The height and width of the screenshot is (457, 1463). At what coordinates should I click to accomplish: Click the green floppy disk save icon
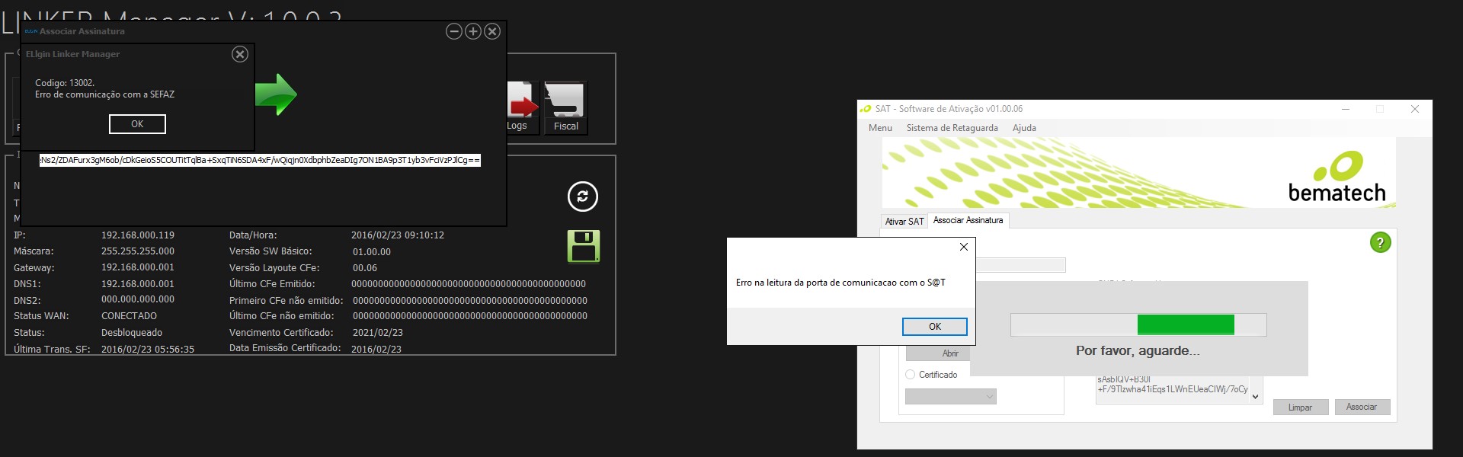[584, 246]
